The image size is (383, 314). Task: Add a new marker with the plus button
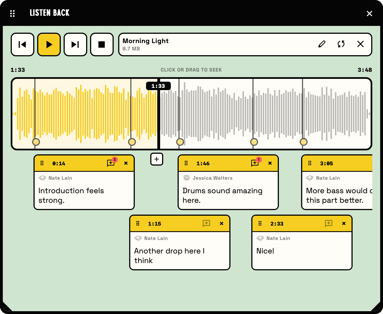tap(157, 159)
